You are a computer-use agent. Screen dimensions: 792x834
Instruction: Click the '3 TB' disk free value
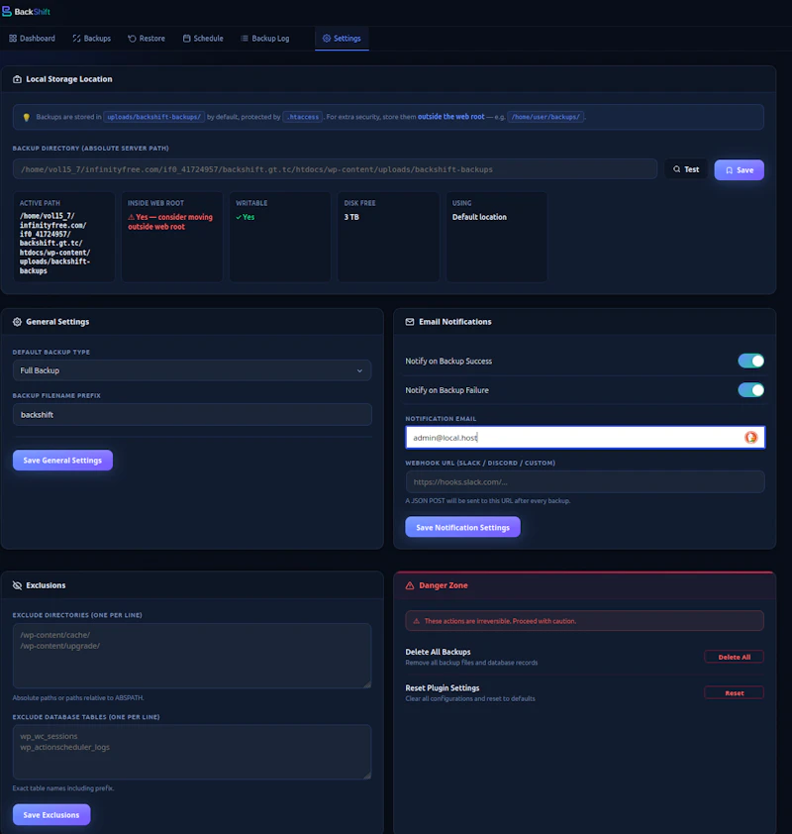(351, 217)
